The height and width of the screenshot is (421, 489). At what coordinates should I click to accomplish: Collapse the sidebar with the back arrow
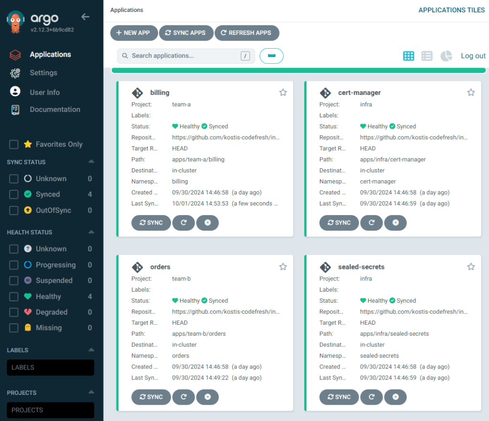[x=85, y=17]
